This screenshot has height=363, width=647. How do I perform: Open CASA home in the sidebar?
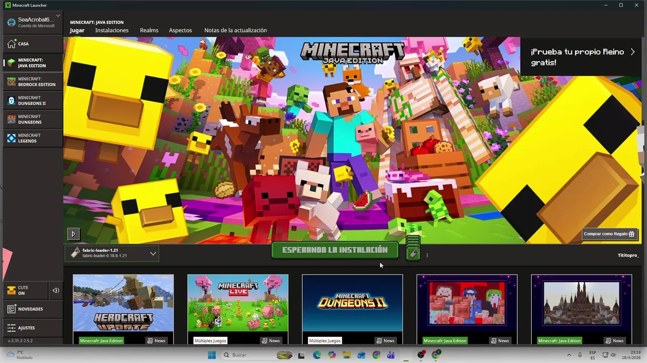(32, 44)
